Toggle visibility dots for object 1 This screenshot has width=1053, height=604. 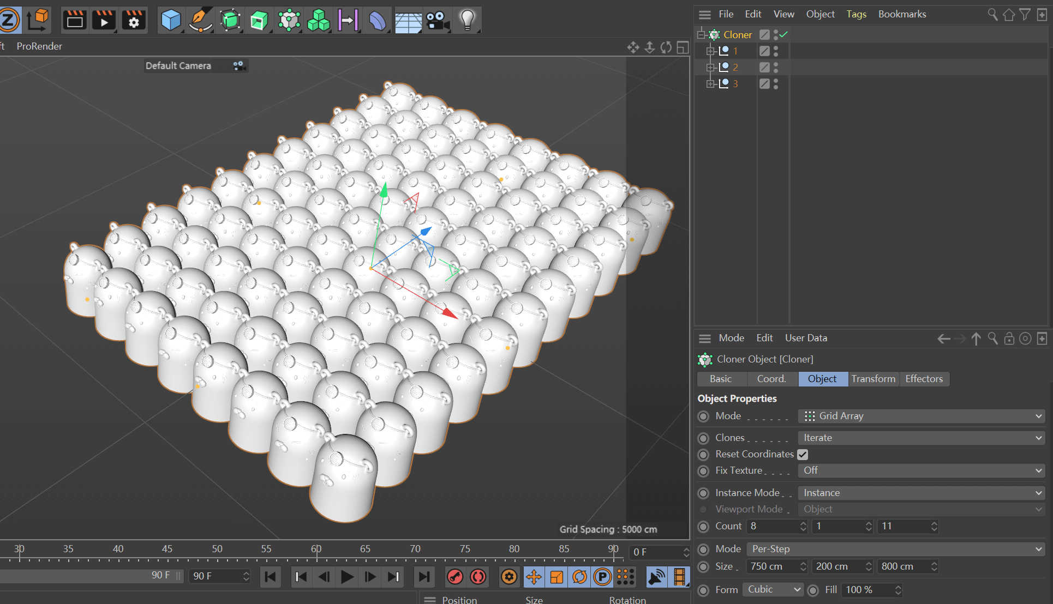coord(776,51)
